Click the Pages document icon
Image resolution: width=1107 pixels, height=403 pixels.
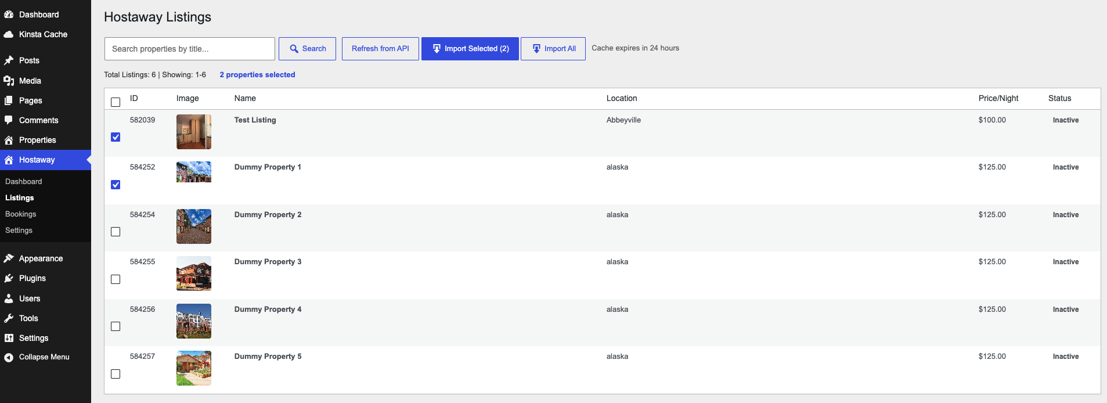(x=9, y=100)
